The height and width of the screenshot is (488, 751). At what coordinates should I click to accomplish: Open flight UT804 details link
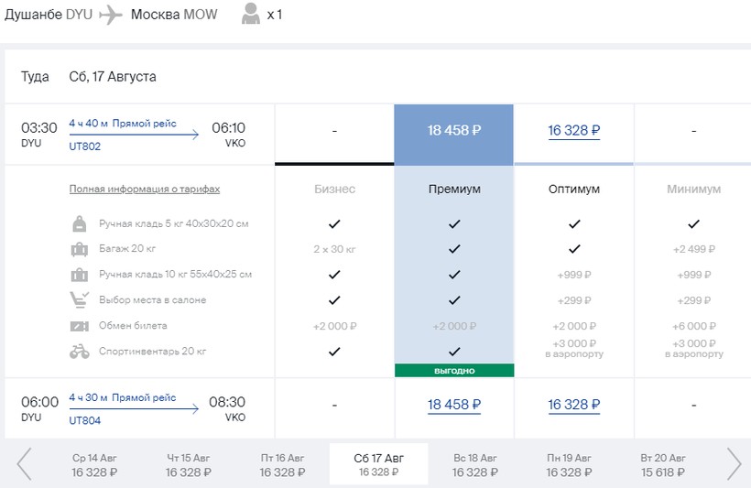85,419
